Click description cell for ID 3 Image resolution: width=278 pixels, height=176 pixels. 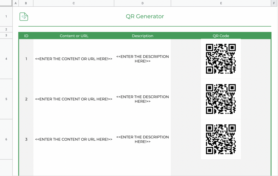point(142,139)
